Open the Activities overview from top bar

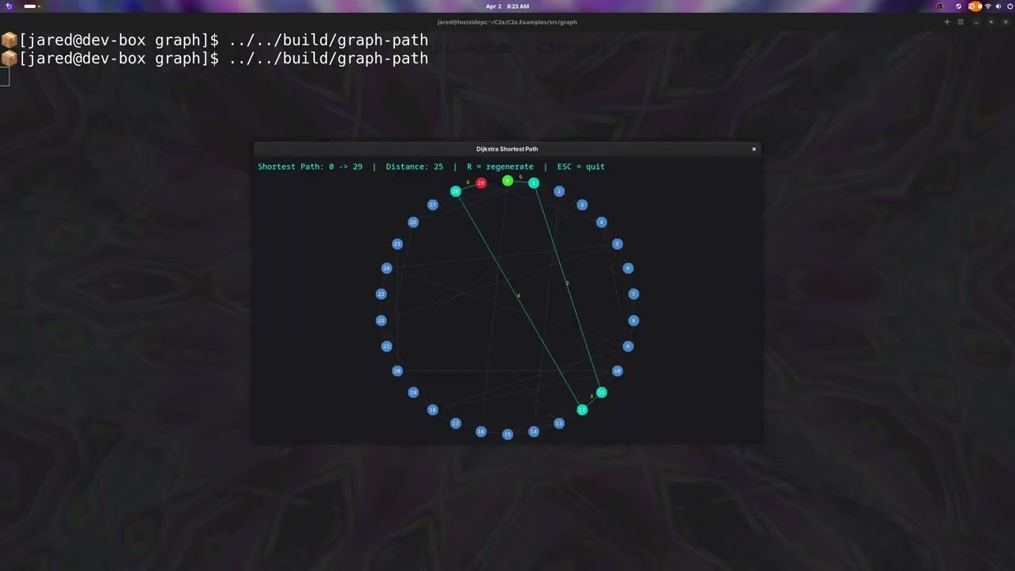(9, 6)
